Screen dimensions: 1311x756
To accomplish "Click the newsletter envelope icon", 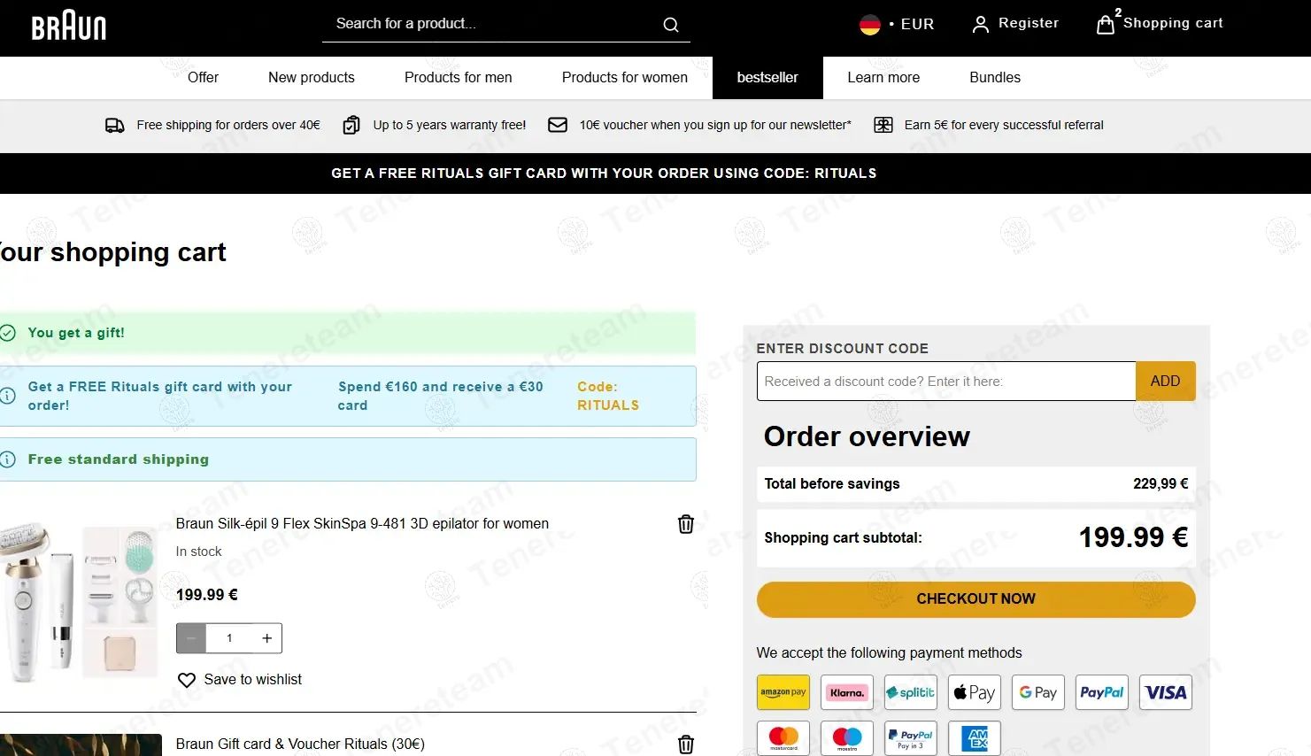I will click(x=558, y=125).
